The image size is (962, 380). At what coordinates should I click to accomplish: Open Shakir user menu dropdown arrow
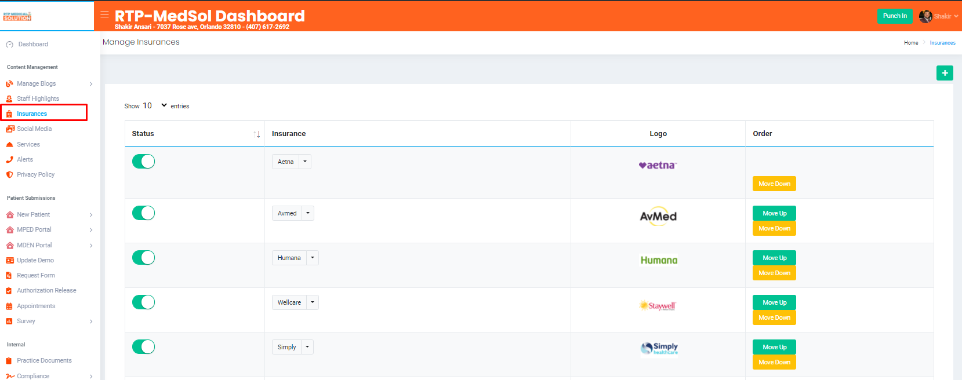pyautogui.click(x=956, y=16)
